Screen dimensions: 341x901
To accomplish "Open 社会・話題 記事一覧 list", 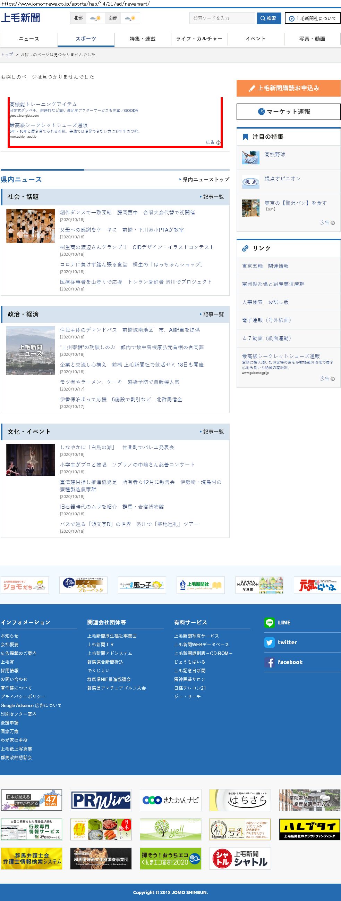I will tap(212, 197).
